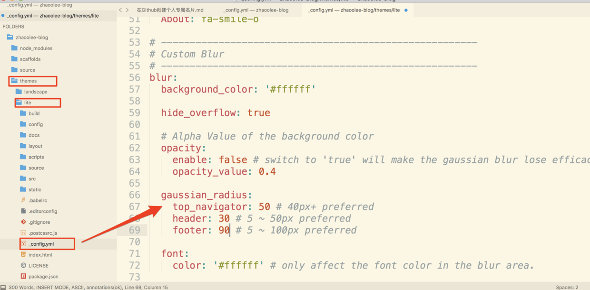
Task: Click the landscape folder icon
Action: click(x=19, y=91)
